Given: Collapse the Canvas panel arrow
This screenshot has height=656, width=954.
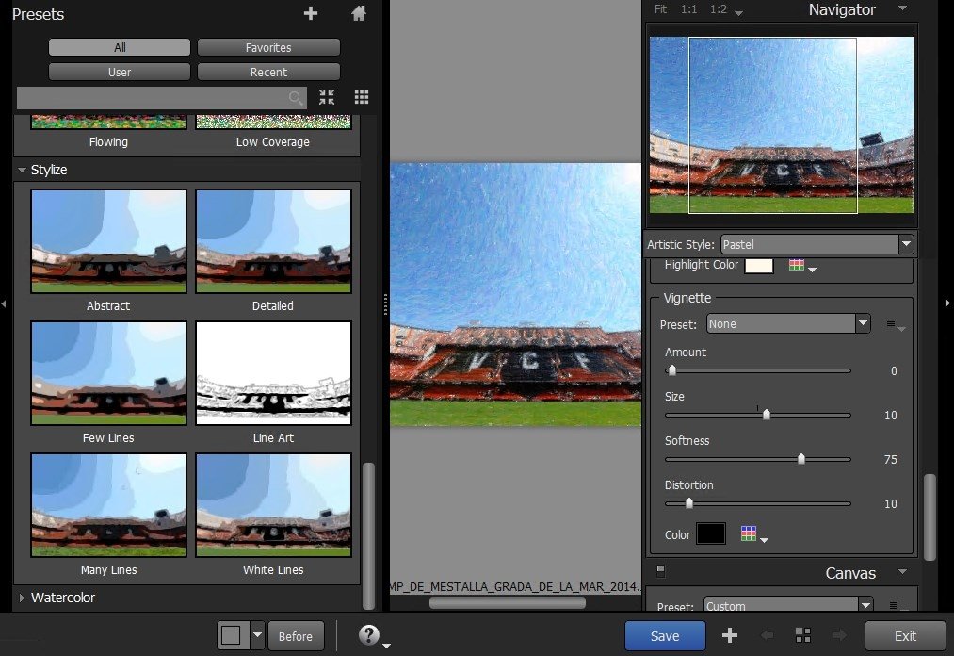Looking at the screenshot, I should pos(903,572).
